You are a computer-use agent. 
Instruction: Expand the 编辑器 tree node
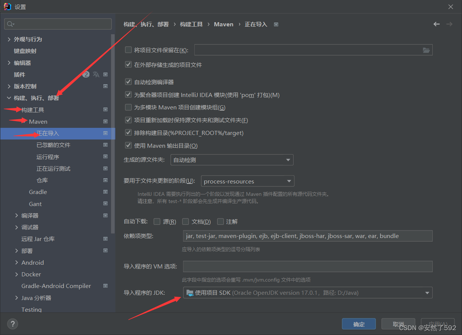click(9, 63)
